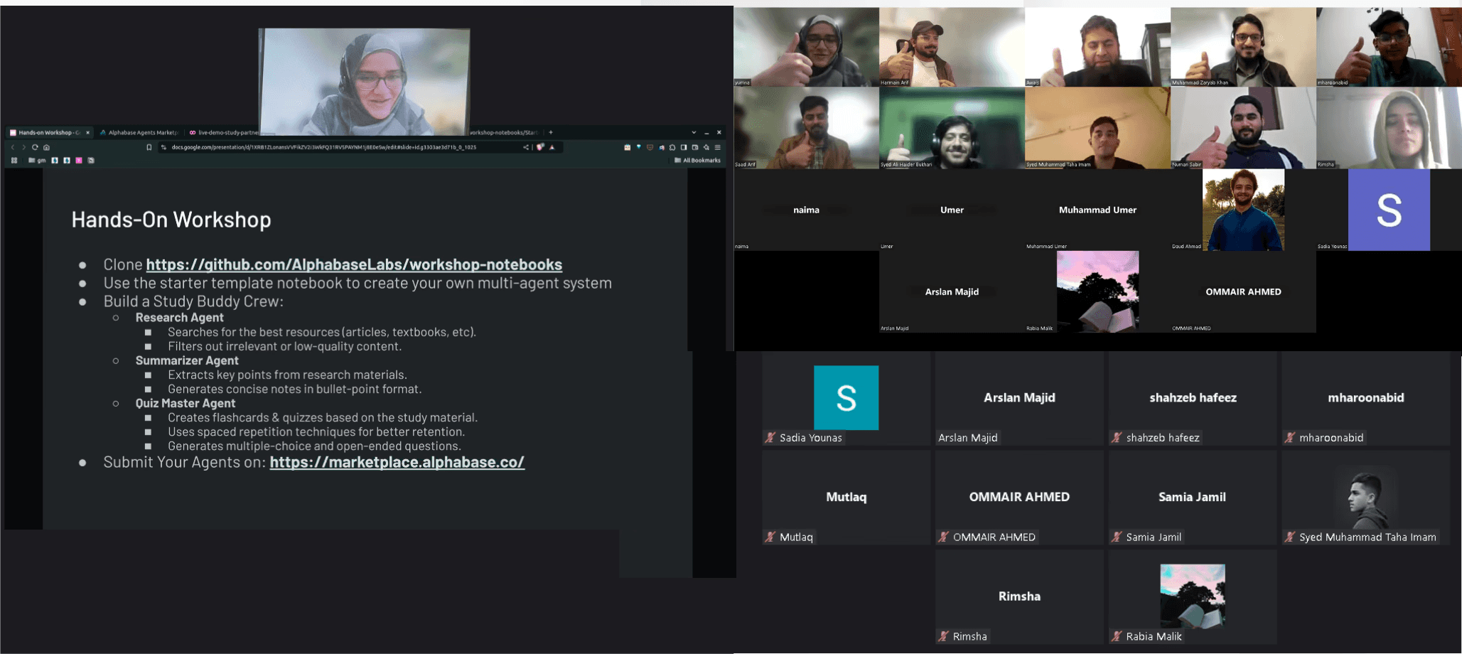Click the Summarizer Agent sub-heading

187,360
